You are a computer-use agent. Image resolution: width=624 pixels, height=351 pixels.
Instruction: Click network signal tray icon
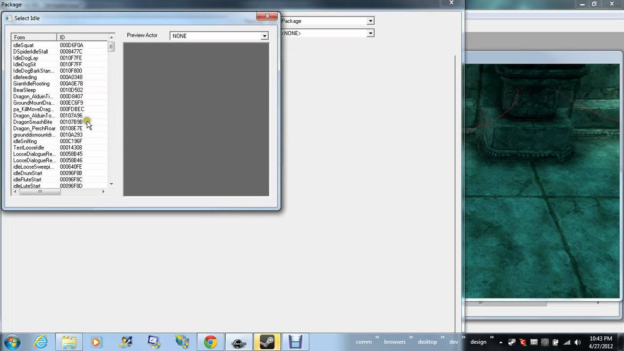[x=566, y=342]
